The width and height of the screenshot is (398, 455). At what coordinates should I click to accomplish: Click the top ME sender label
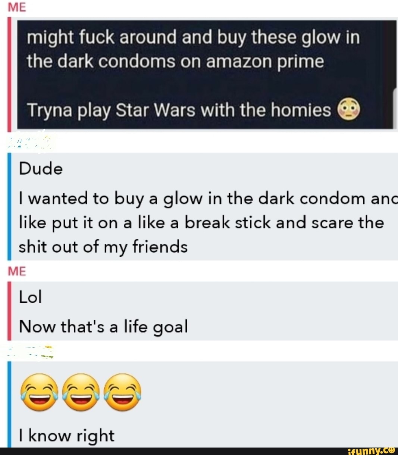[17, 7]
